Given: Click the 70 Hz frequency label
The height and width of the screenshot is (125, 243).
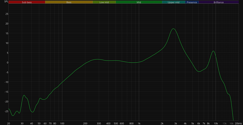Looking at the screenshot, I should (x=50, y=123).
